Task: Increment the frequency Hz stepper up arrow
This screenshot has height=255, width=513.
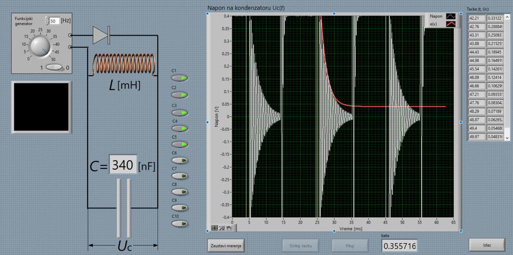Action: point(47,18)
